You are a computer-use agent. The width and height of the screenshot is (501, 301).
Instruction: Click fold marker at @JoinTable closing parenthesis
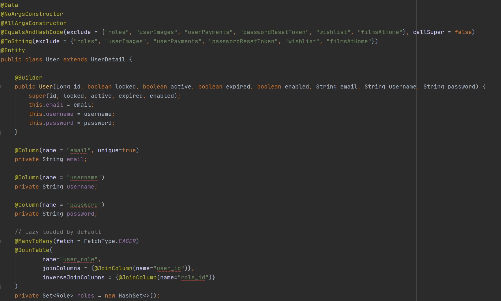click(1, 287)
